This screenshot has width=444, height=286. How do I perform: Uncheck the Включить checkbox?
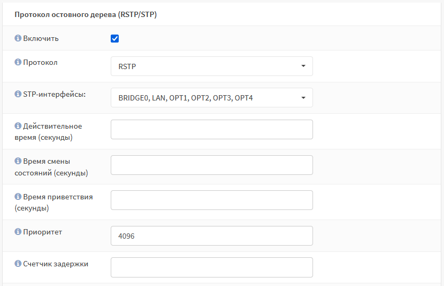(114, 38)
